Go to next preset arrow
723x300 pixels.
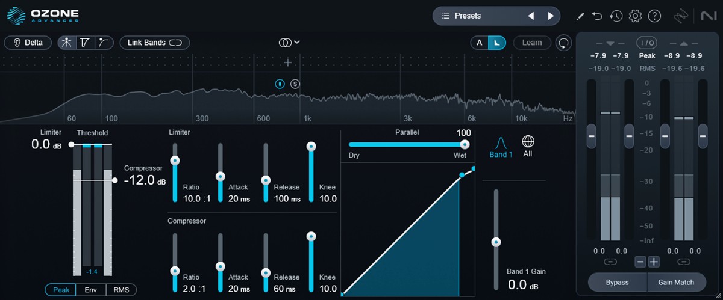550,16
